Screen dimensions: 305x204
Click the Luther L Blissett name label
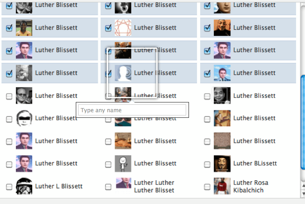pyautogui.click(x=58, y=186)
